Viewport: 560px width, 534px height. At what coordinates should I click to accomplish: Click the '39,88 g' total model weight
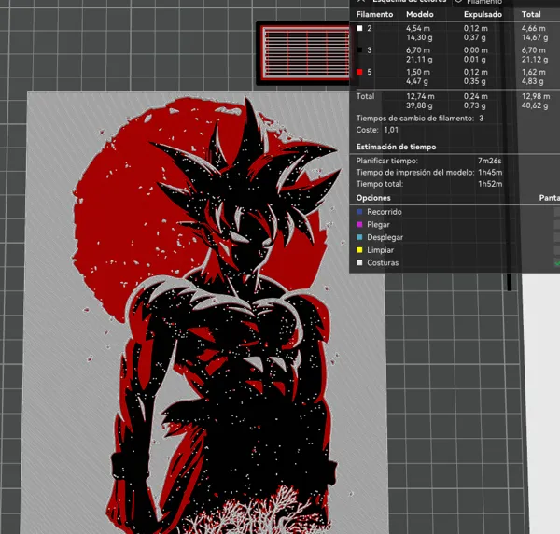(x=419, y=105)
